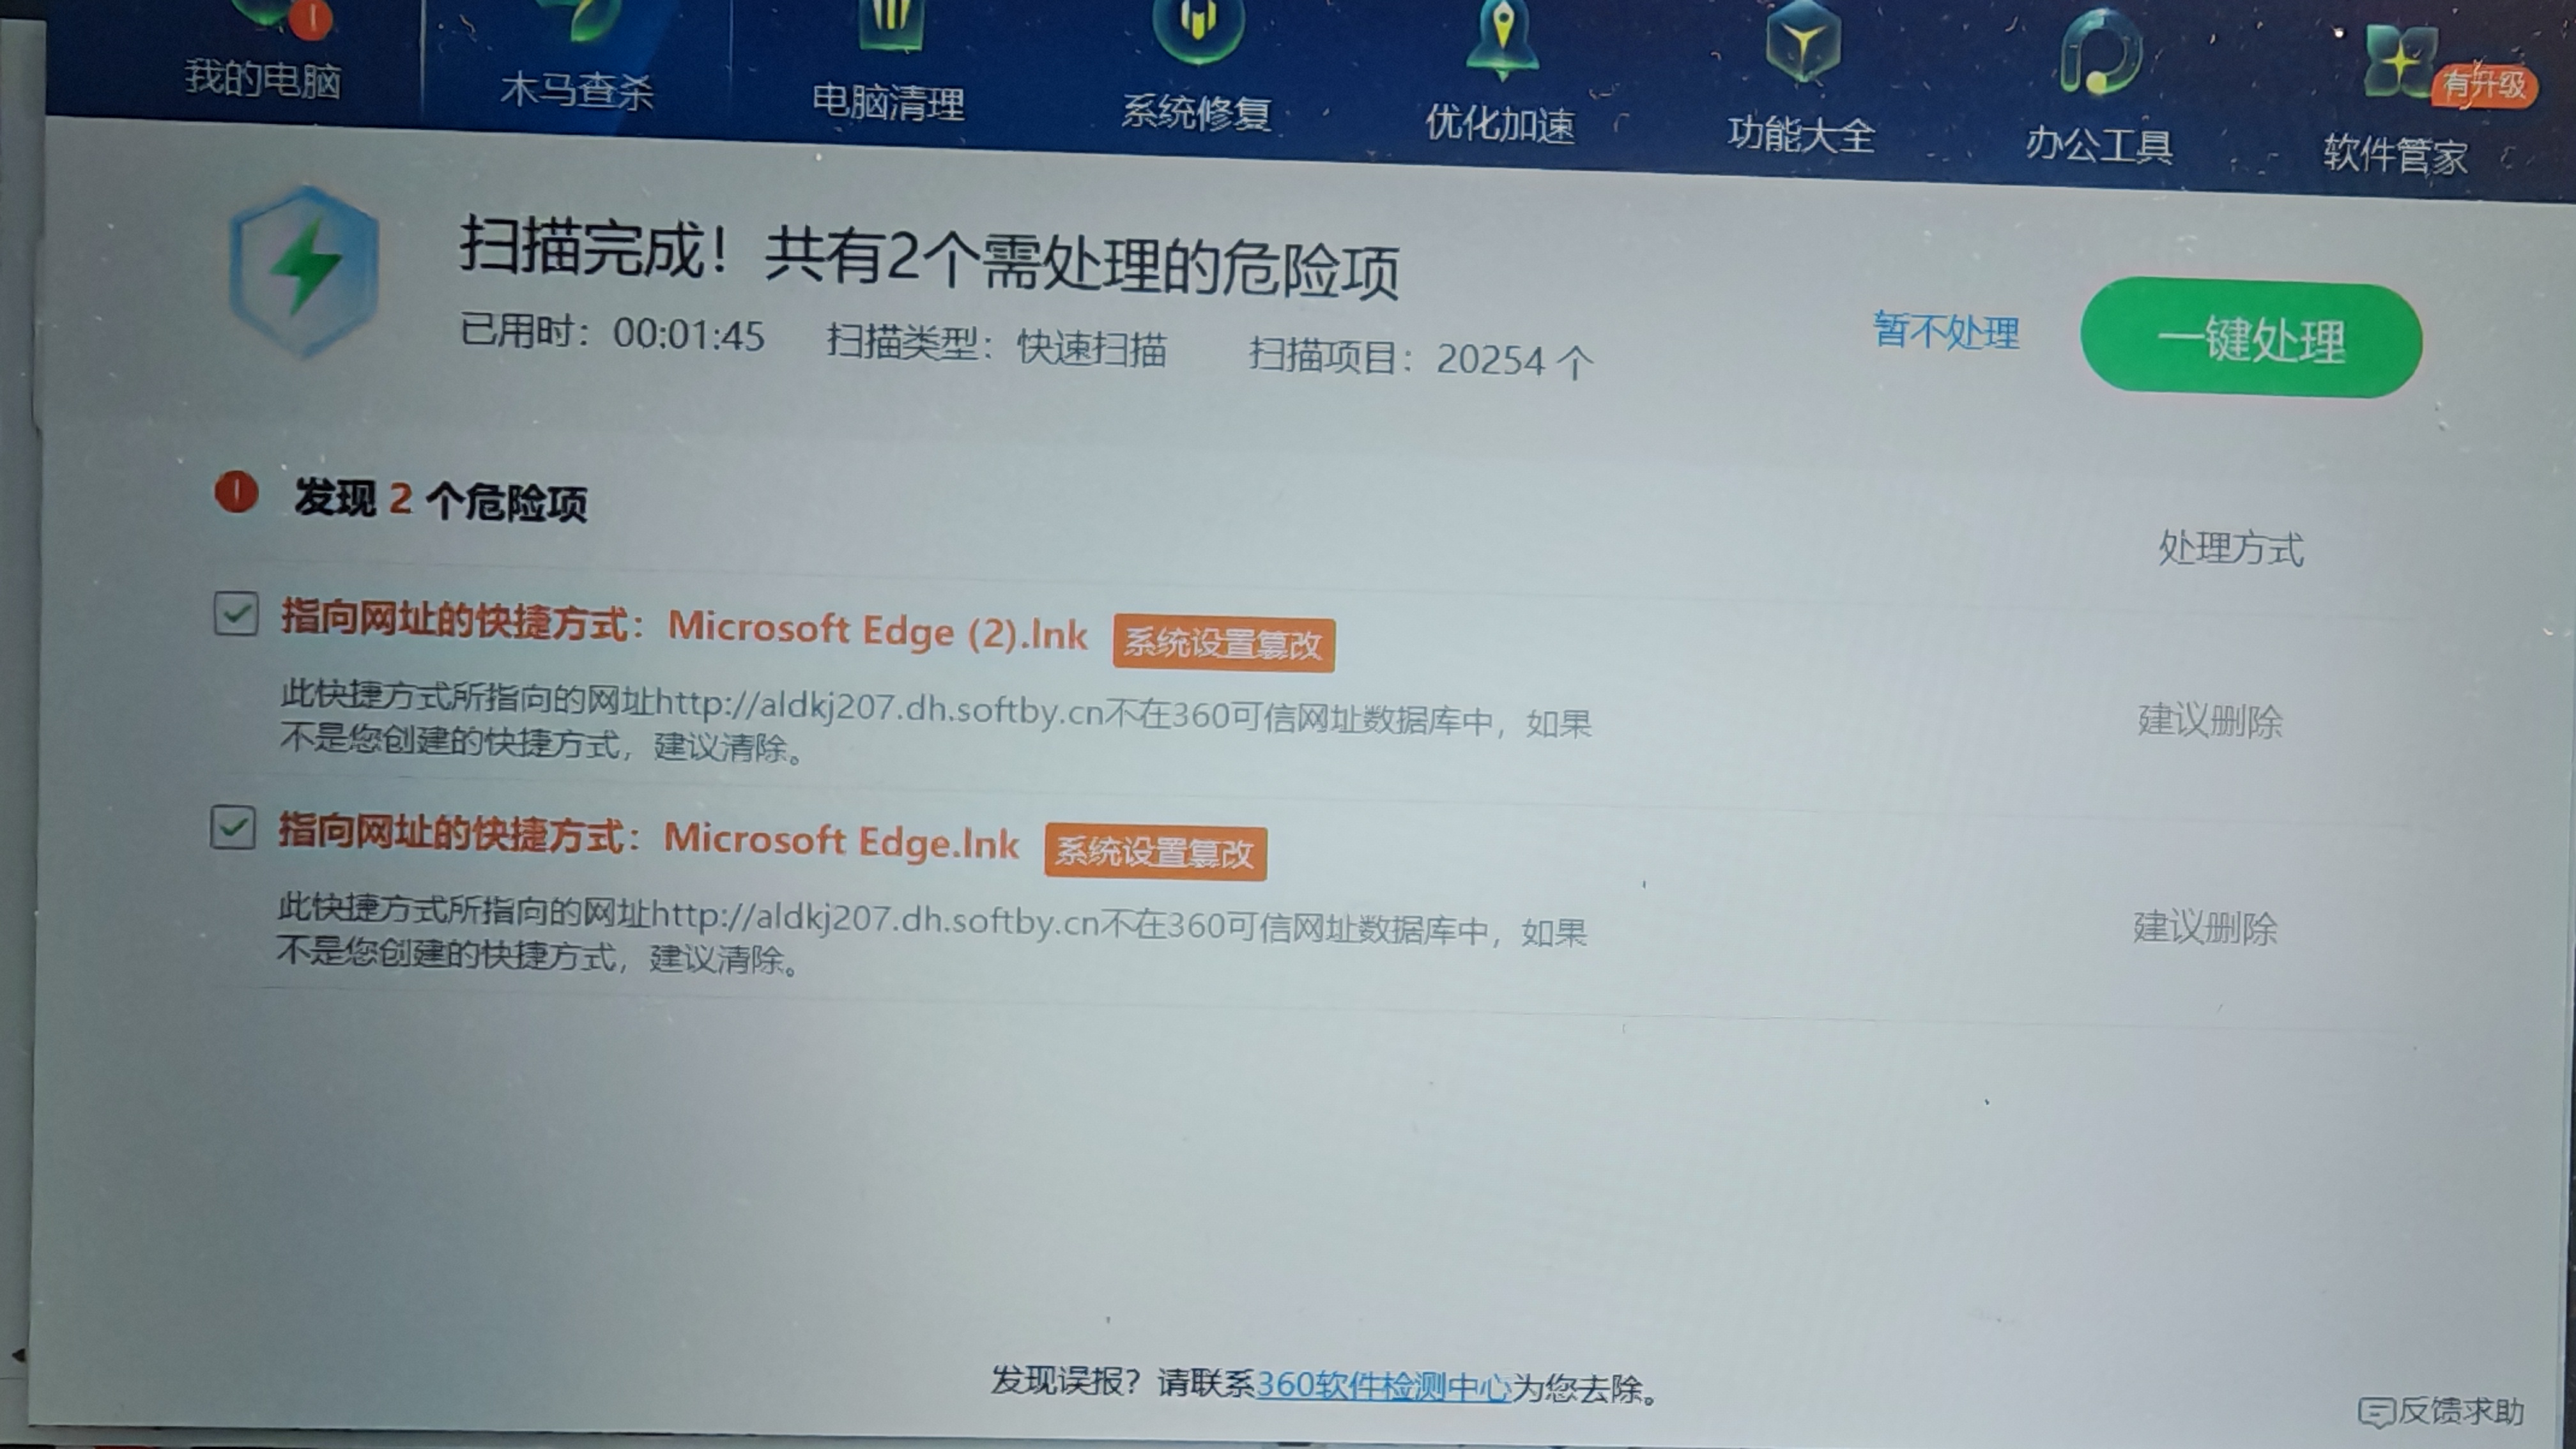Image resolution: width=2576 pixels, height=1449 pixels.
Task: Click the description under Microsoft Edge (2).lnk
Action: [x=936, y=722]
